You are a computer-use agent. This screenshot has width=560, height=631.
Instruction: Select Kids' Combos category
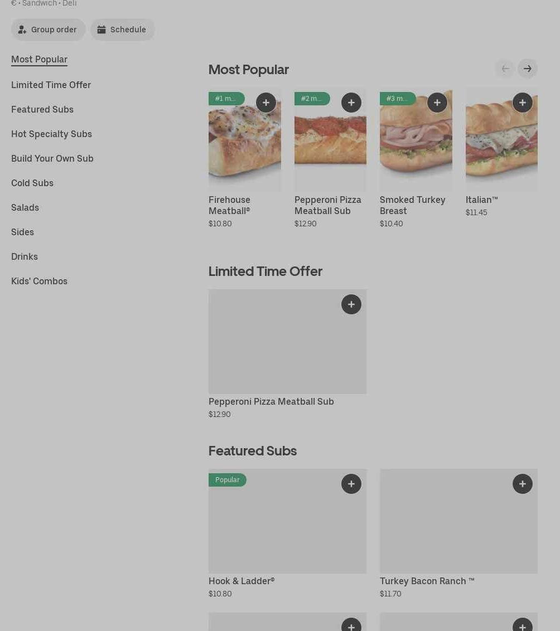[39, 281]
